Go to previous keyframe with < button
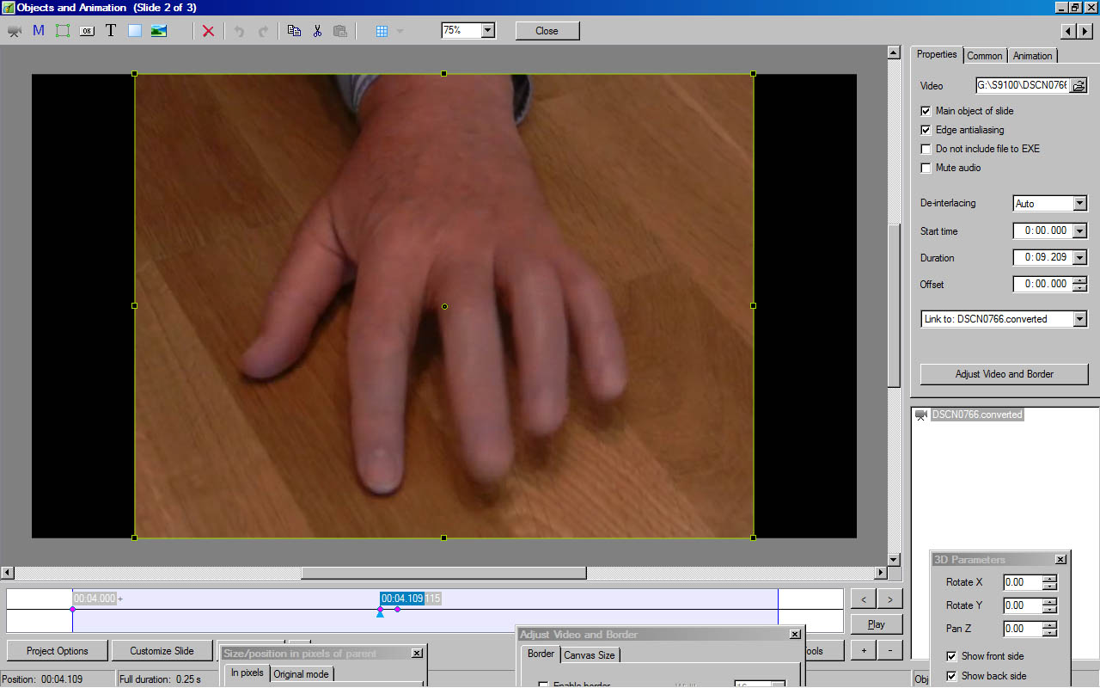The width and height of the screenshot is (1100, 688). pyautogui.click(x=864, y=599)
